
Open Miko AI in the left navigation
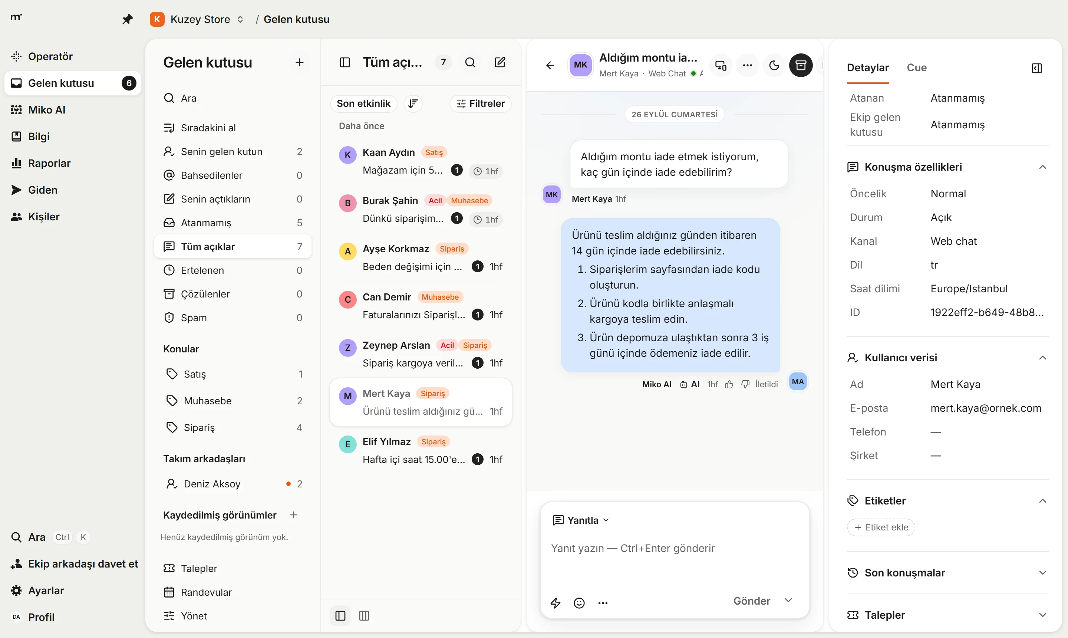coord(72,110)
